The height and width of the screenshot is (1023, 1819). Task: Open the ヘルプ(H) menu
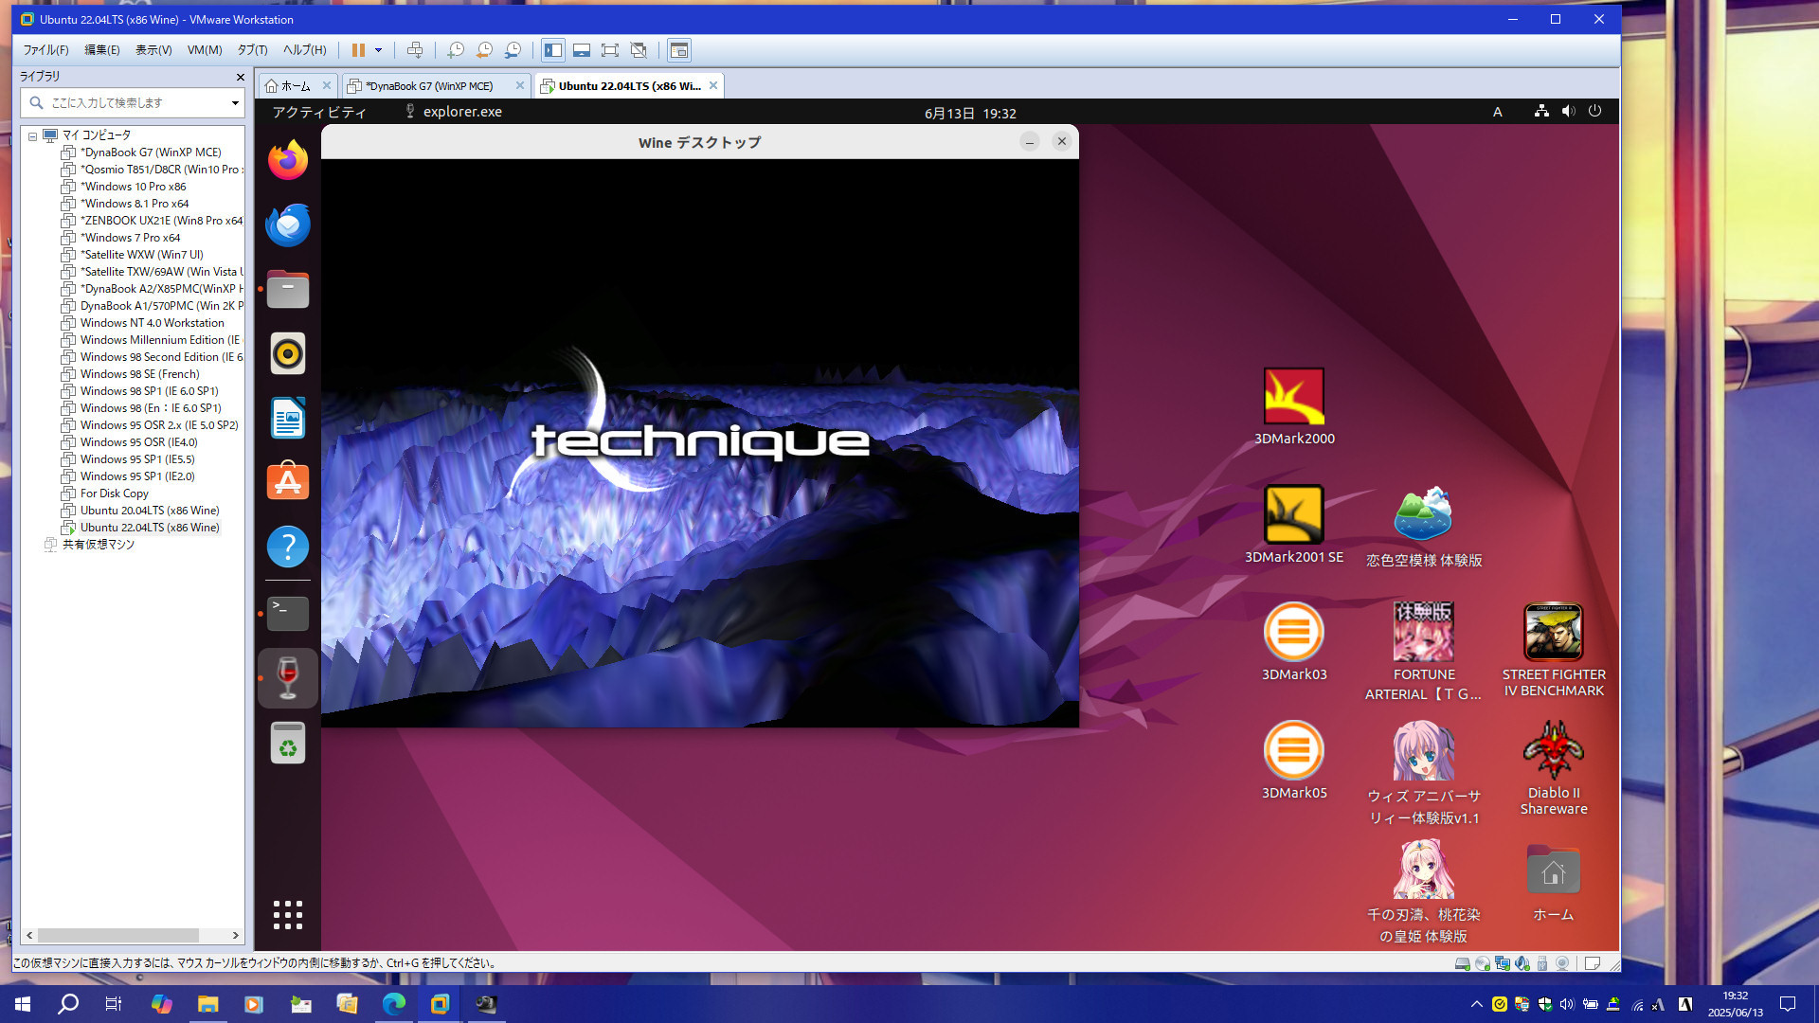click(x=304, y=50)
